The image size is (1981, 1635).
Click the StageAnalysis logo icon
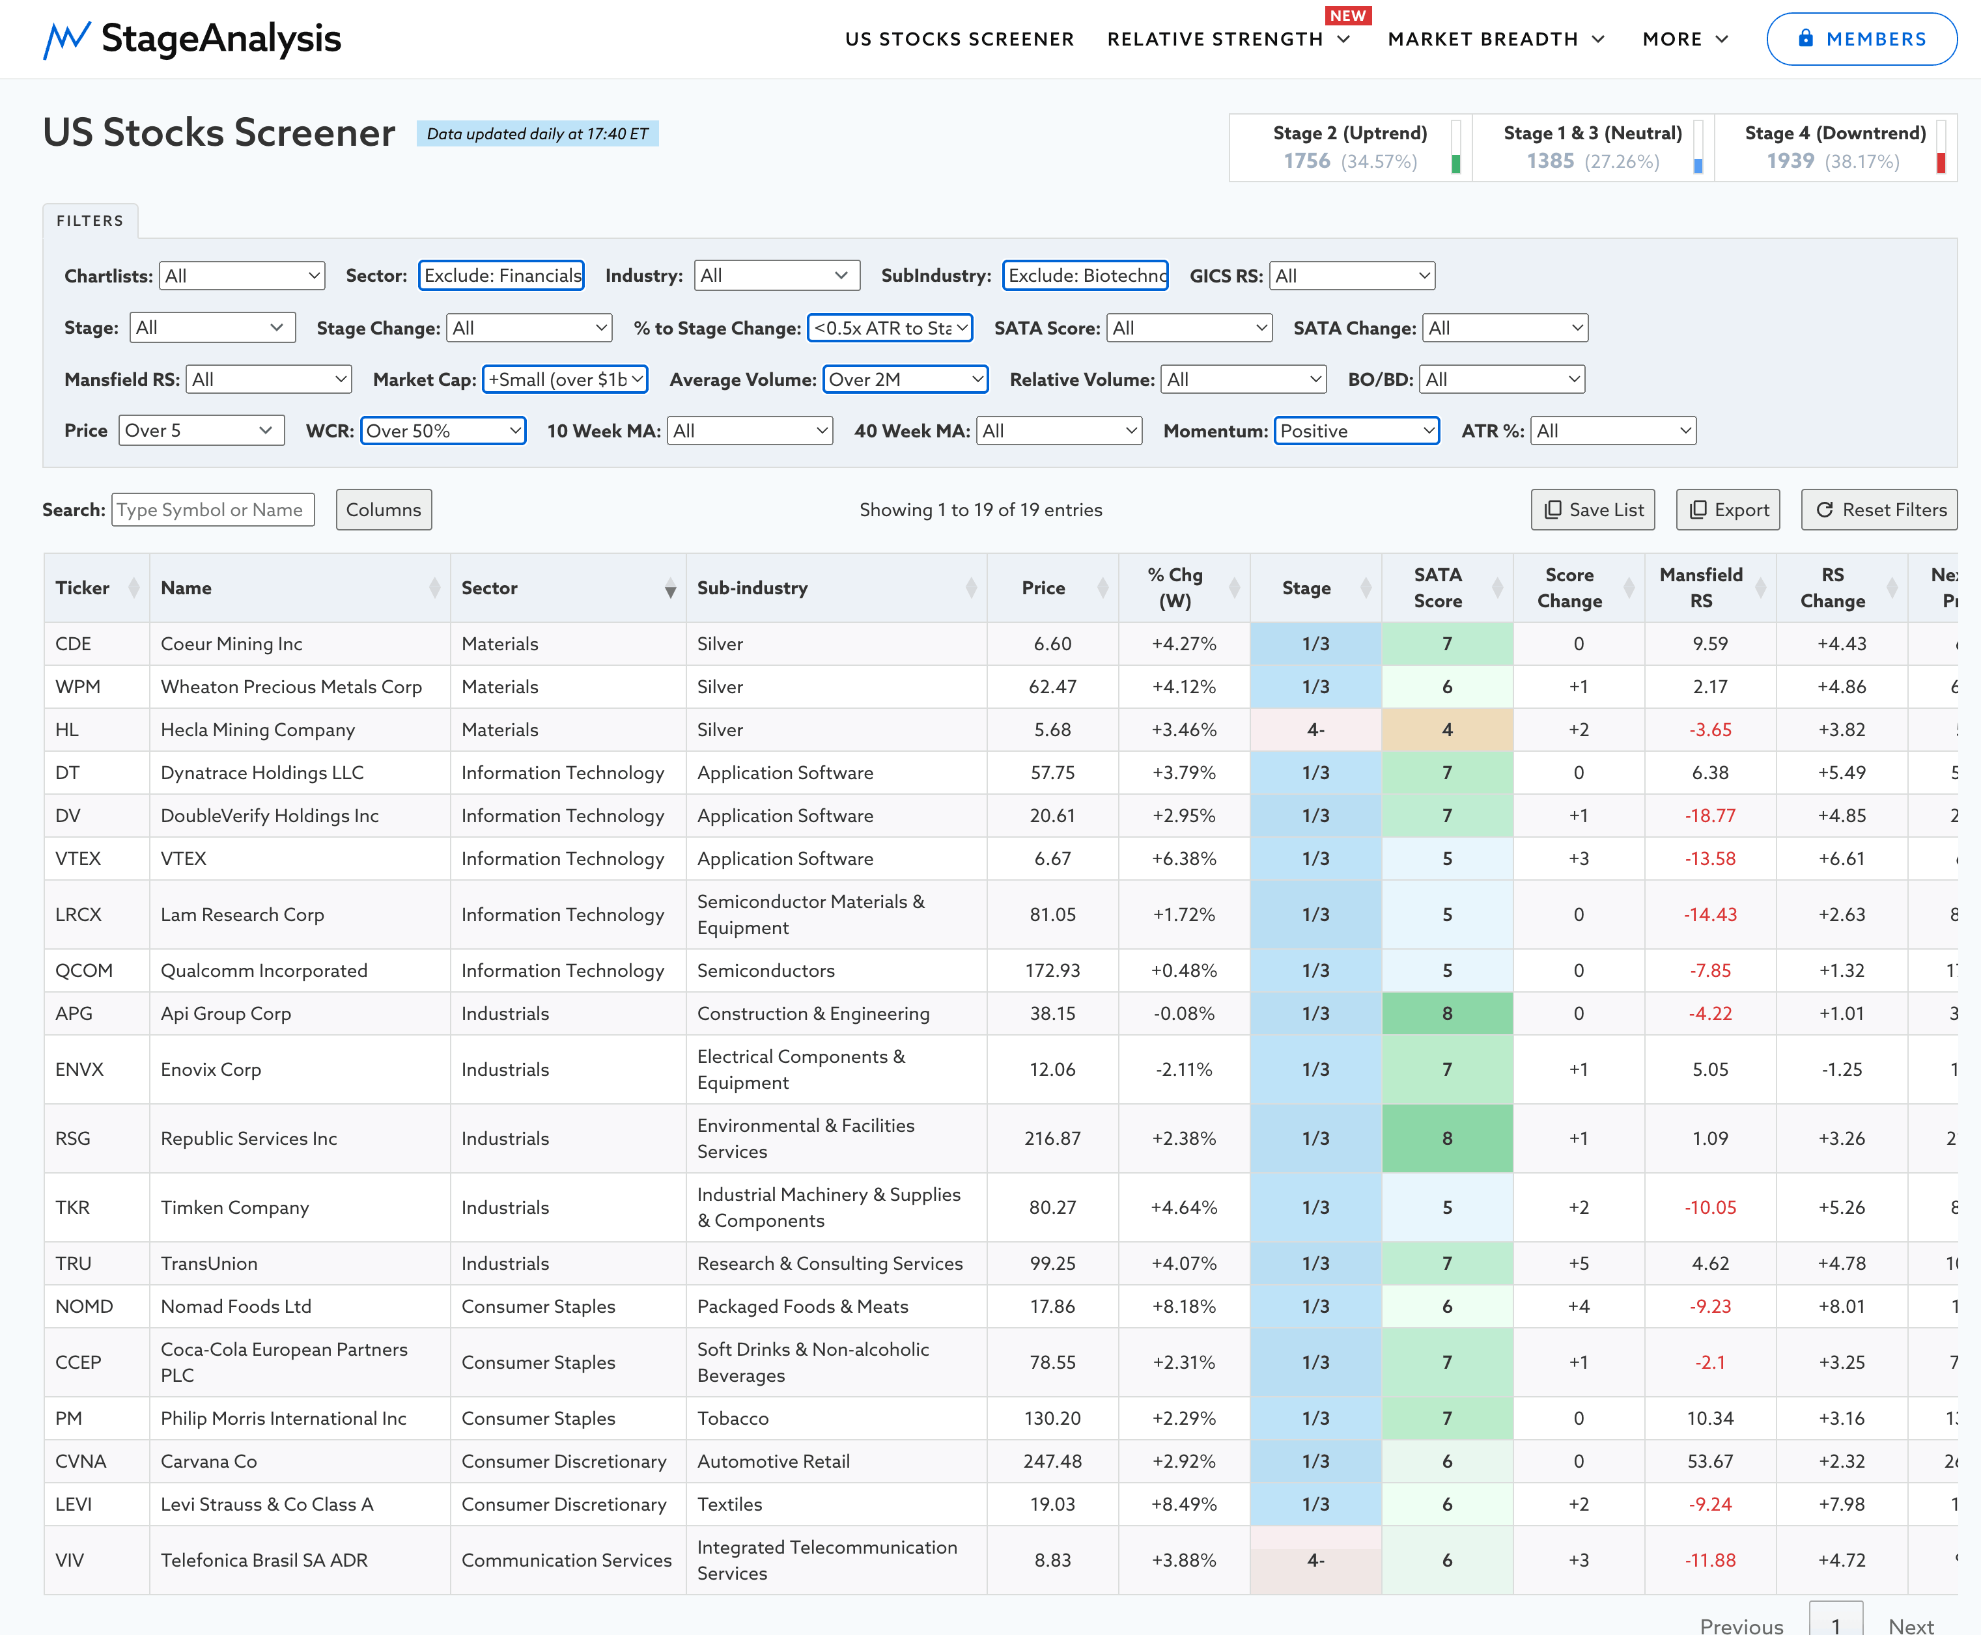coord(66,40)
